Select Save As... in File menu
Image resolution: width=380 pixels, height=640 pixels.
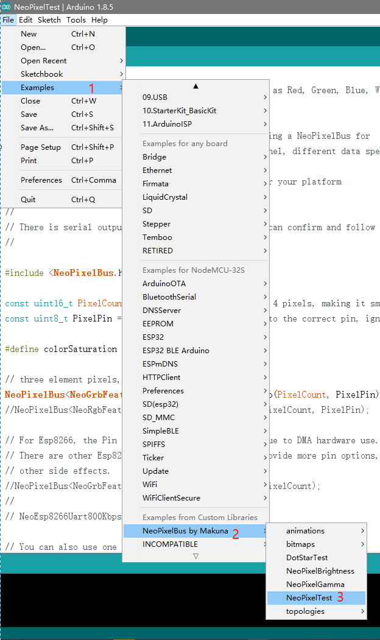click(x=37, y=128)
